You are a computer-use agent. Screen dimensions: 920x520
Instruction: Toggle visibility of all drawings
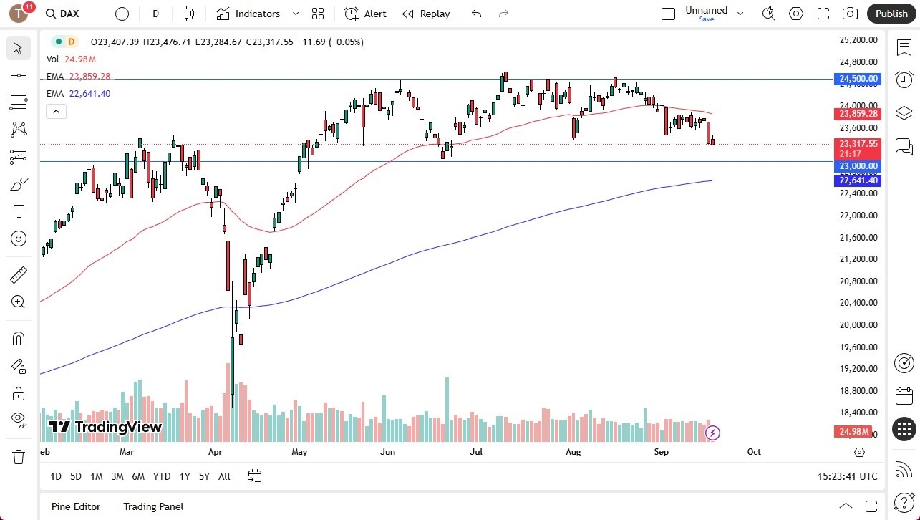19,419
